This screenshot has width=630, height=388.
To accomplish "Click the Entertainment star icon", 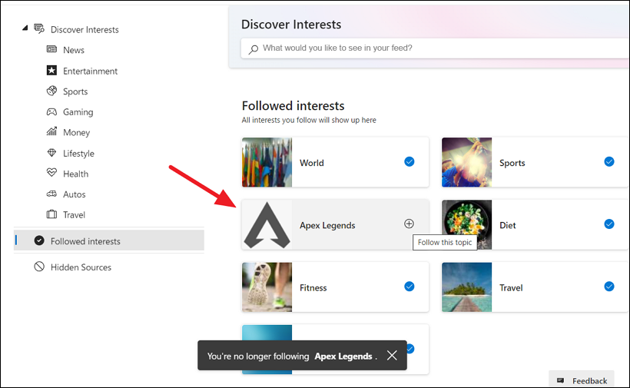I will tap(51, 71).
